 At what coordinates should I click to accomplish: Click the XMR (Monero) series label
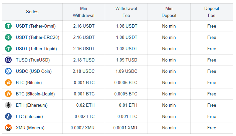pyautogui.click(x=30, y=128)
